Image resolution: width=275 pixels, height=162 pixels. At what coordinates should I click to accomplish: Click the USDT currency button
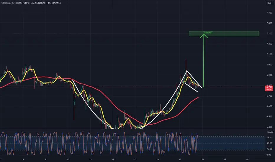tap(270, 3)
